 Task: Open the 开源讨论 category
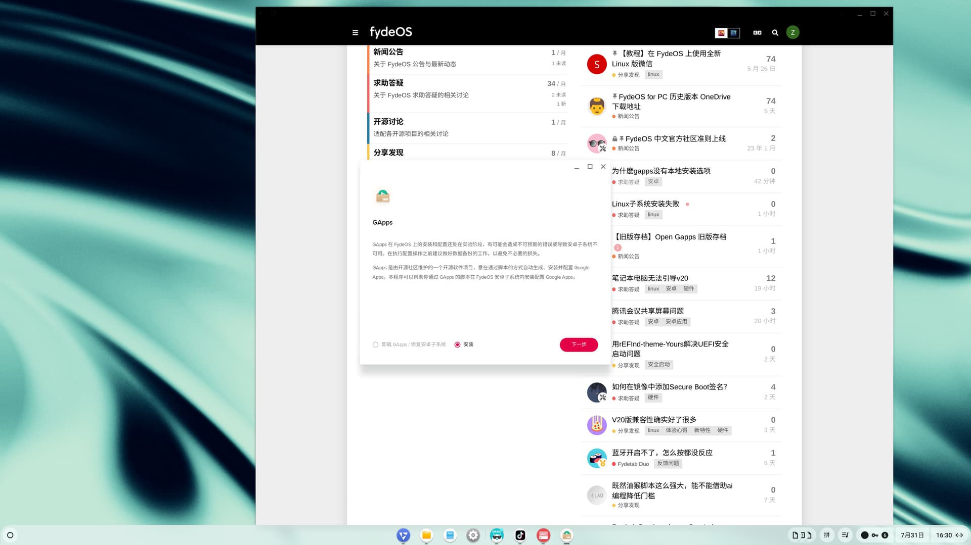pos(388,122)
